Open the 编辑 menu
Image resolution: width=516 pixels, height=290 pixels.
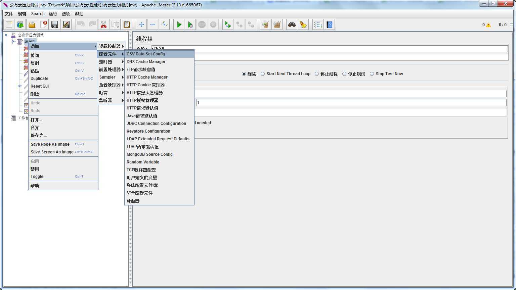[x=22, y=14]
